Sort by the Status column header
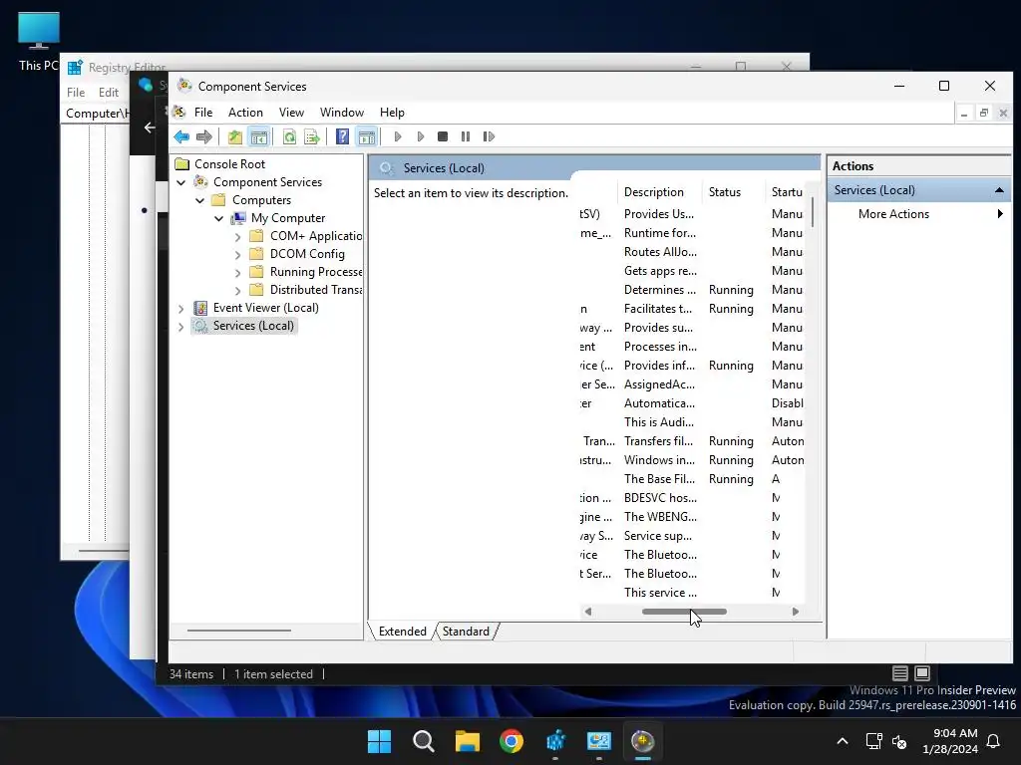This screenshot has width=1021, height=765. 725,192
